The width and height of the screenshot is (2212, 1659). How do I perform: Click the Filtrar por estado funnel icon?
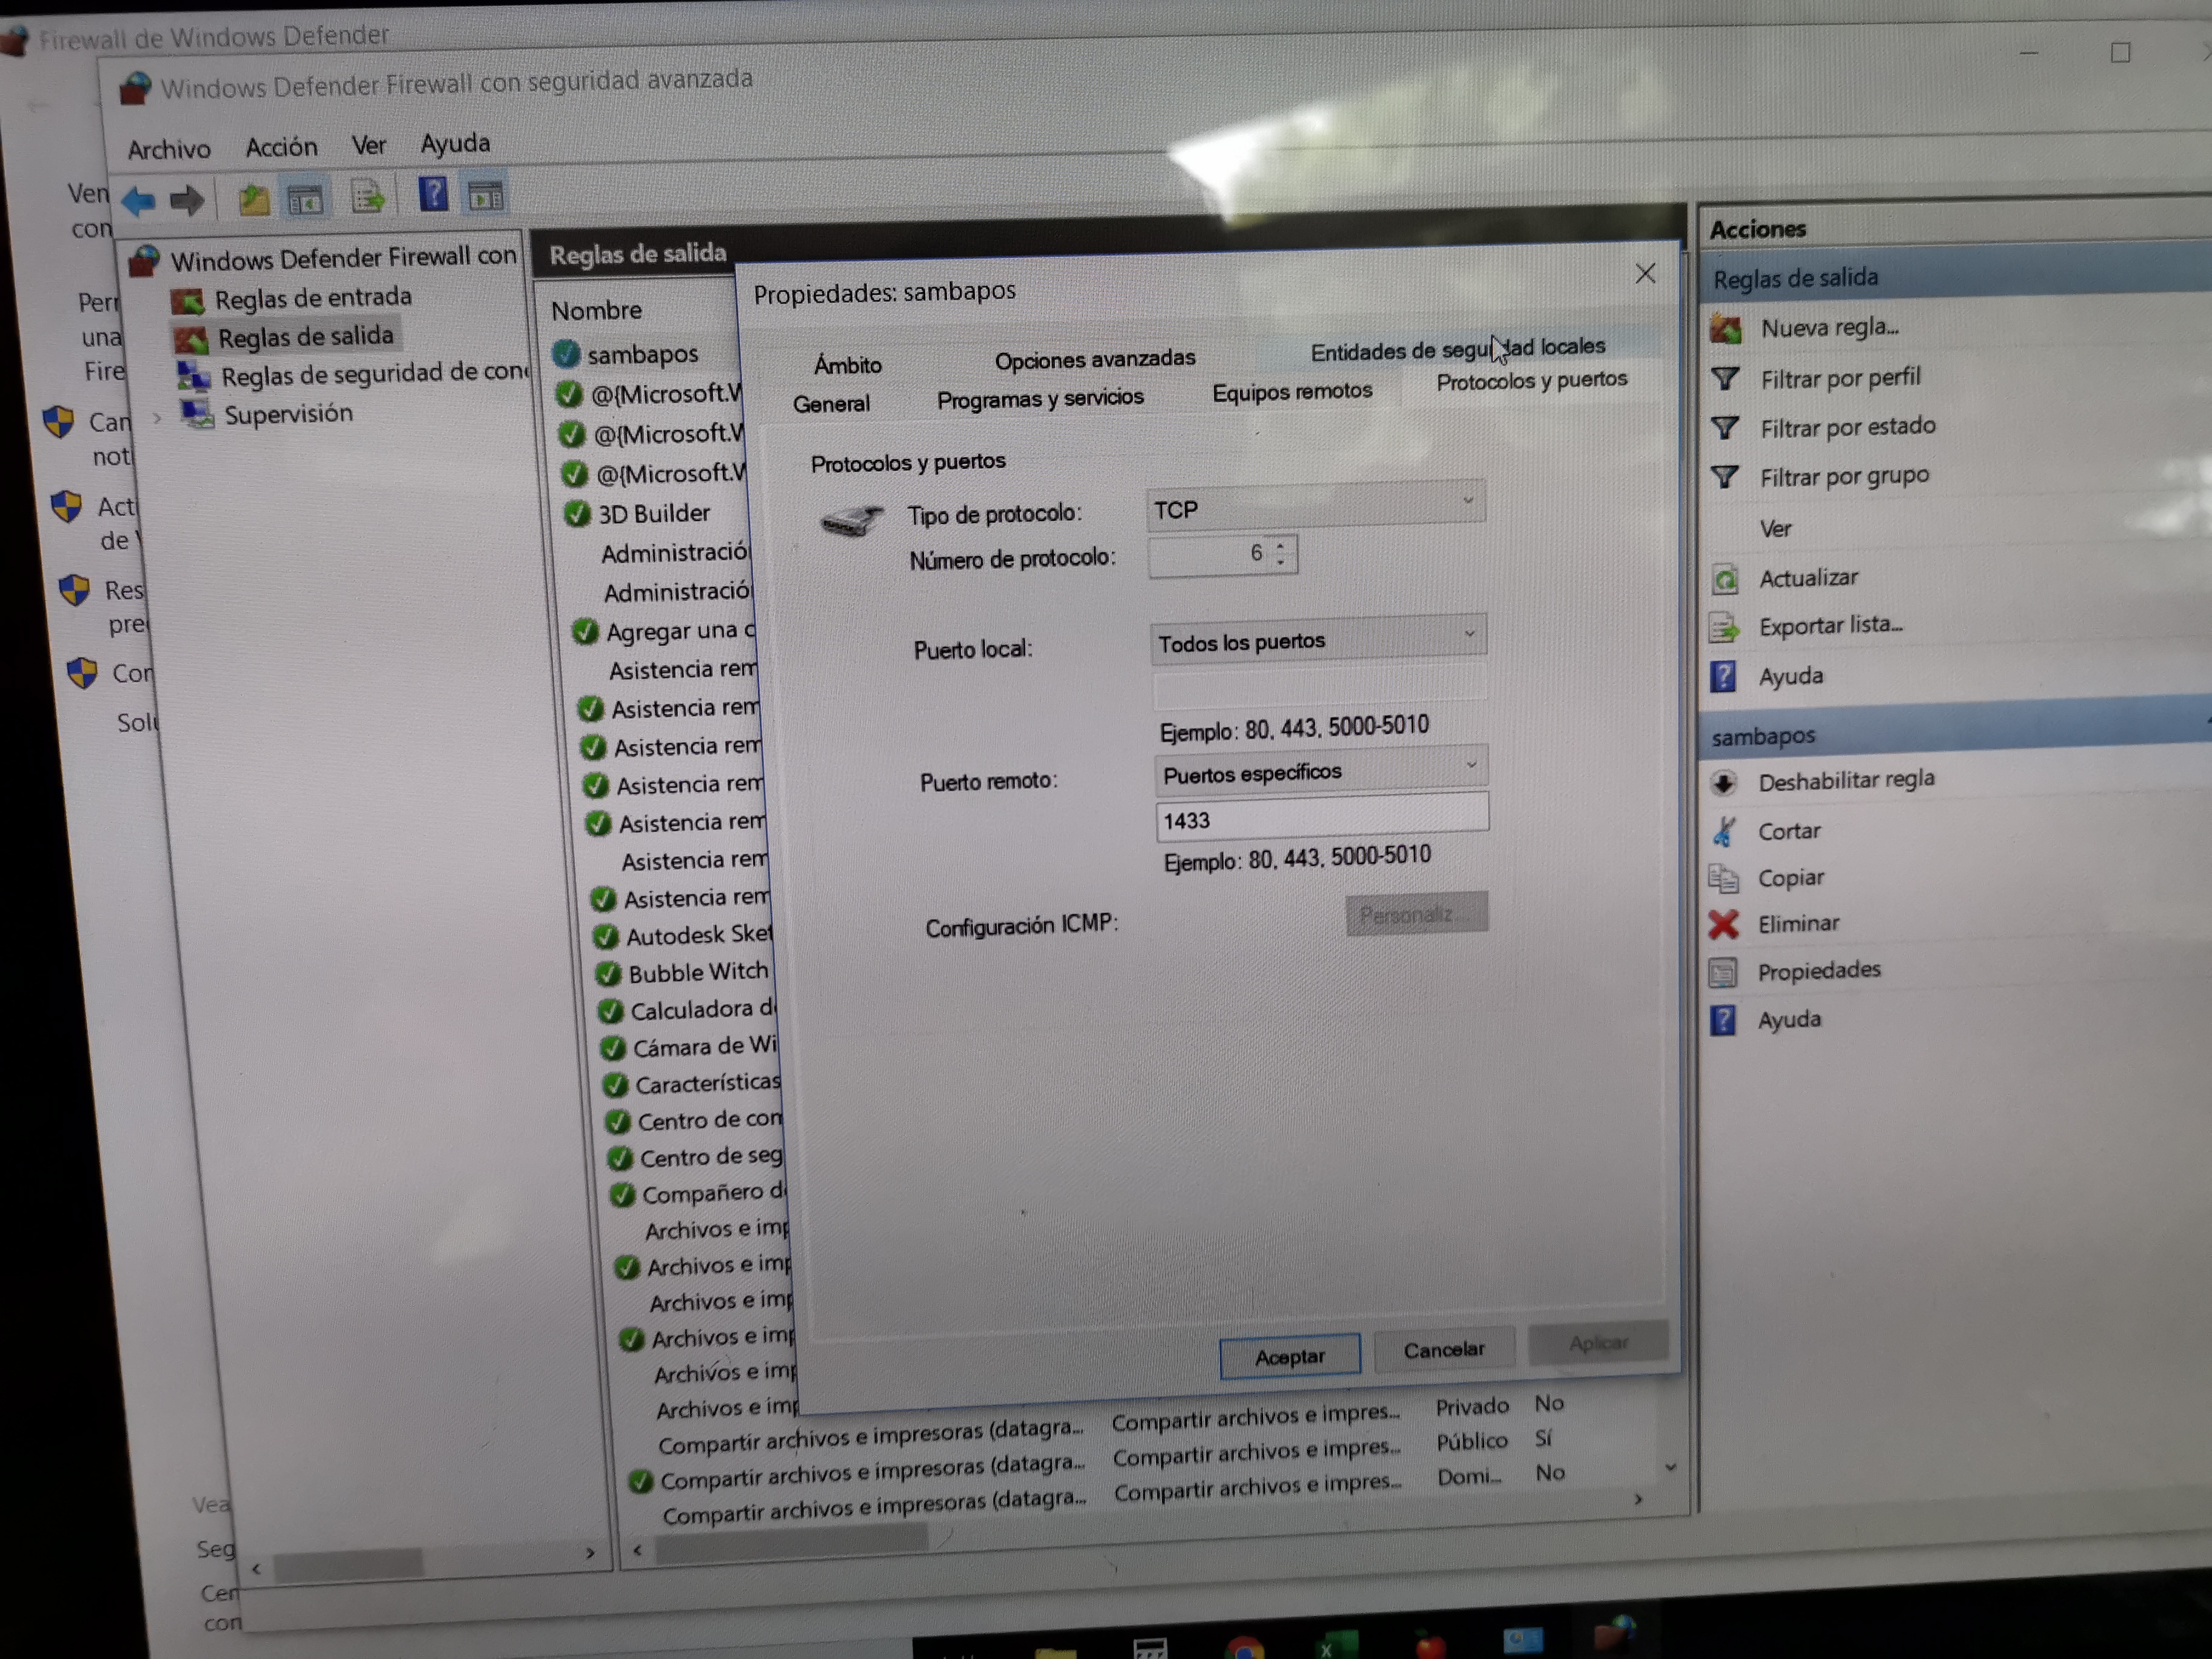click(1725, 428)
